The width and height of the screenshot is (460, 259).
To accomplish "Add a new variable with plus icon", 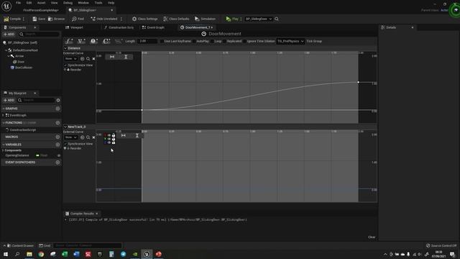I will click(x=57, y=145).
